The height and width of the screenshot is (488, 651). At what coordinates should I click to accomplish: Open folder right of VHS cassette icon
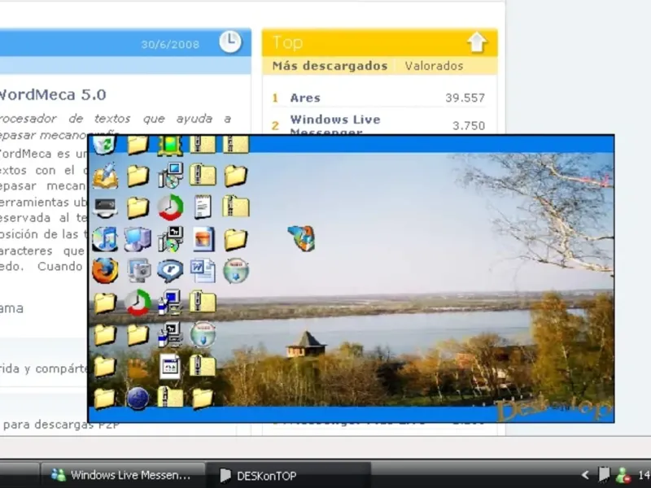click(x=138, y=207)
